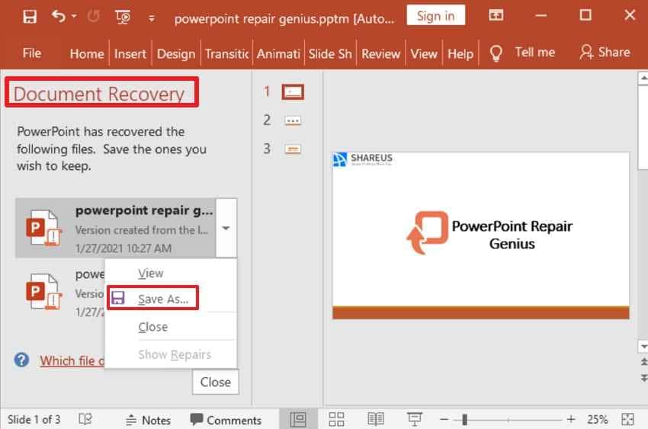Choose Close in the recovery context menu

click(153, 327)
